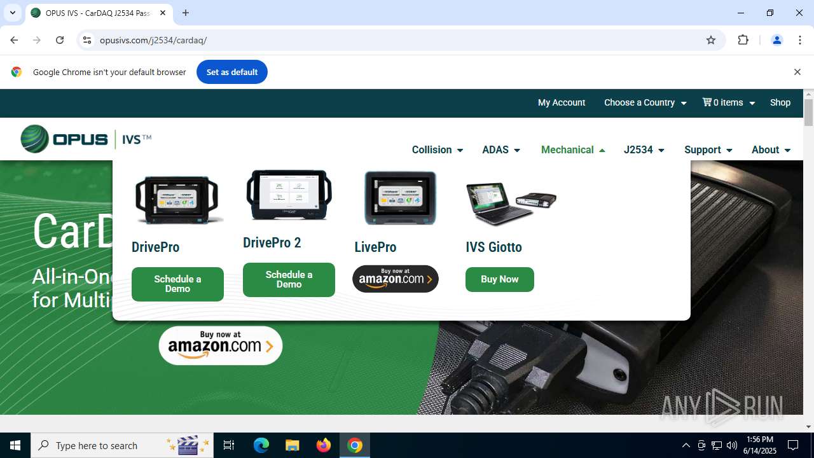This screenshot has height=458, width=814.
Task: Buy LivePro at Amazon button
Action: [x=396, y=279]
